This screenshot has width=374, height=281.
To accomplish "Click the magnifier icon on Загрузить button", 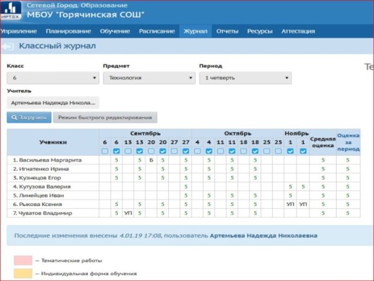I will [x=14, y=117].
